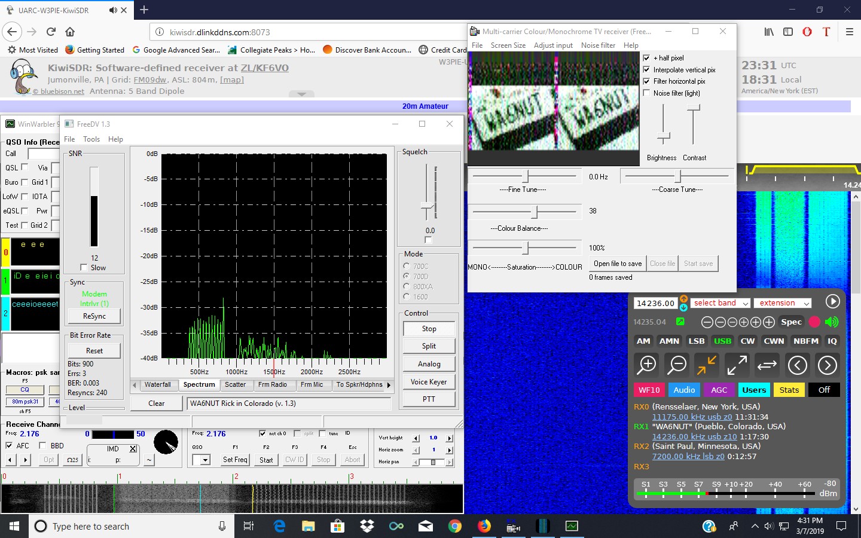Screen dimensions: 861x538
Task: Click the KiwiSDR zoom in magnifier icon
Action: pyautogui.click(x=647, y=365)
